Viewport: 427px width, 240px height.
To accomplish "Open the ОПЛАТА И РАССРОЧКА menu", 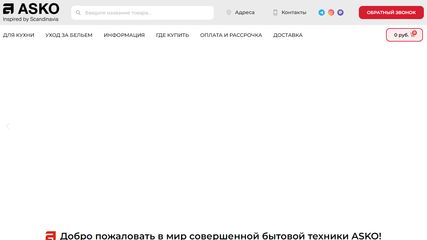I will (x=231, y=35).
